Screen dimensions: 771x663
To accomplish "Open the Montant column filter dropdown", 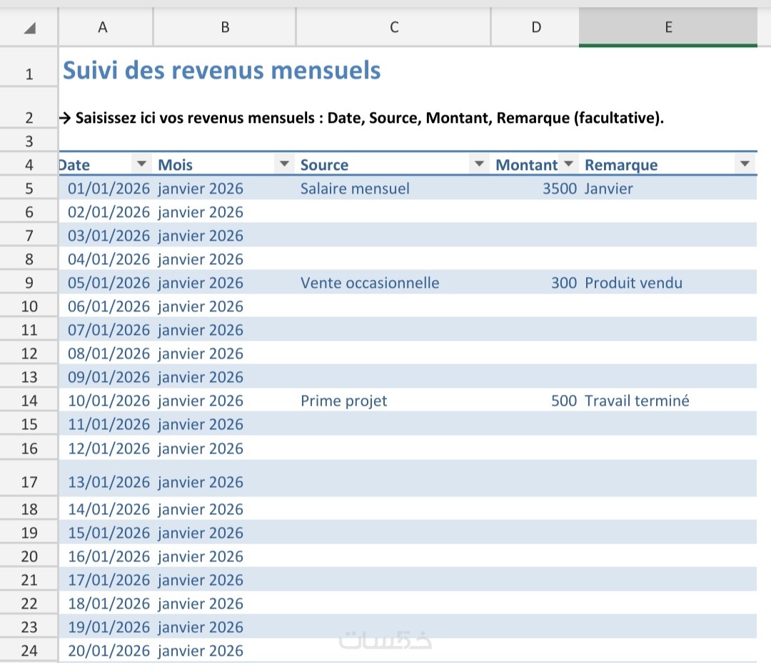I will click(568, 164).
